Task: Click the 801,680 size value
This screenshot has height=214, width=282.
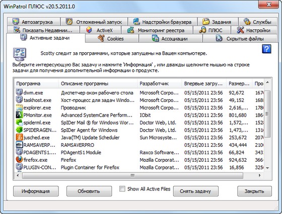Action: point(238,115)
